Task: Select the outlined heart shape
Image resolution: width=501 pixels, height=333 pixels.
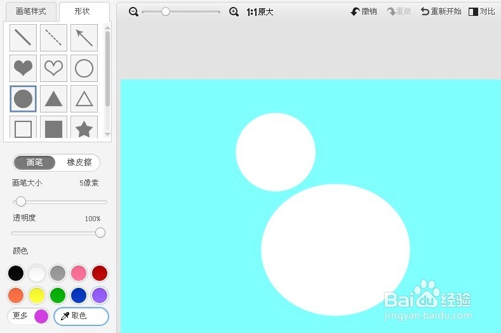Action: [53, 68]
